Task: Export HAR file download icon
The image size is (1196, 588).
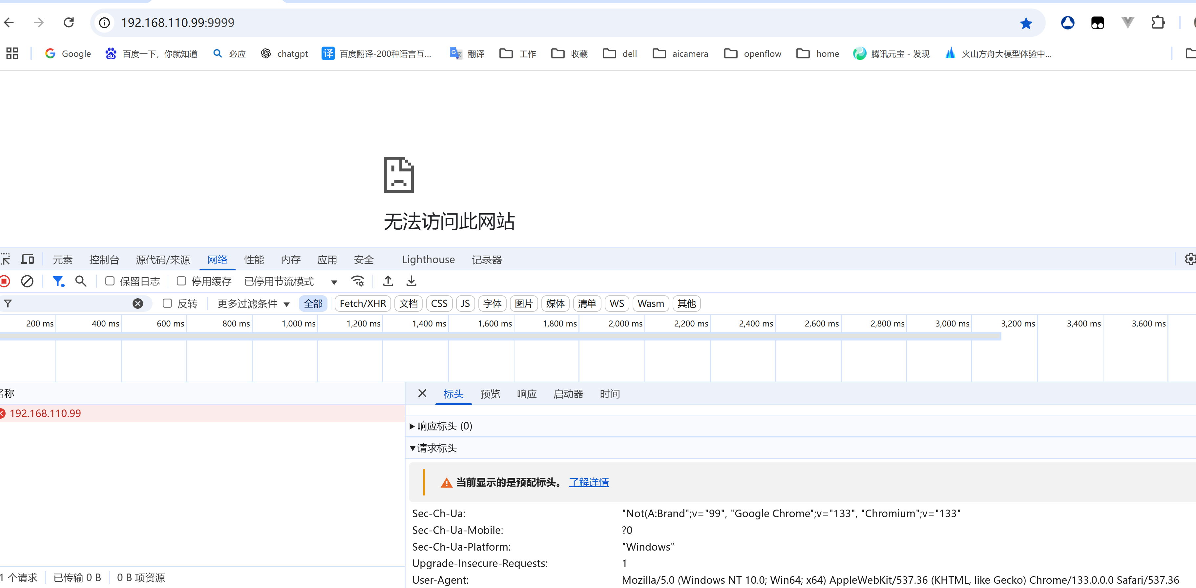Action: coord(411,281)
